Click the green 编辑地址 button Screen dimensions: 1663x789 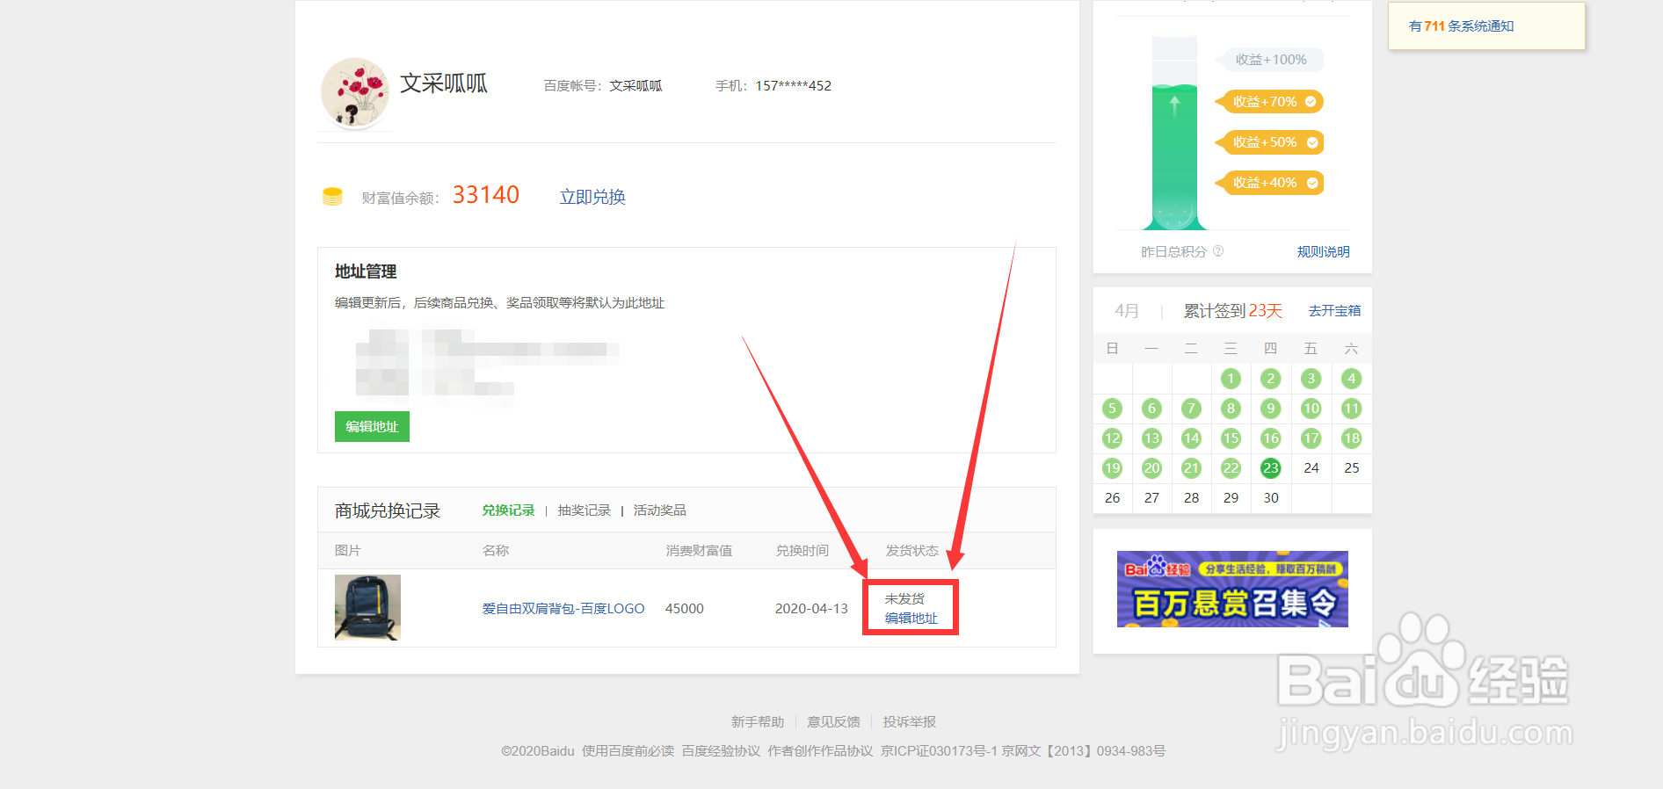(x=372, y=426)
